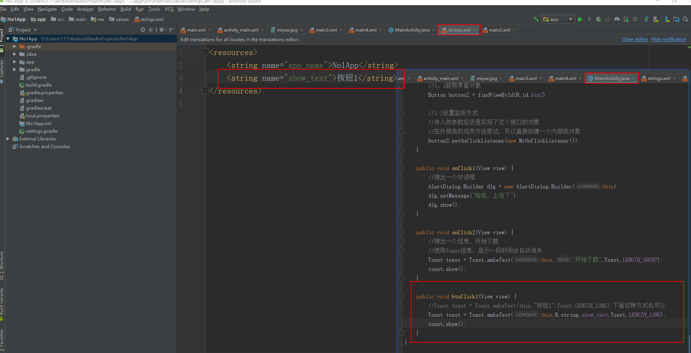Viewport: 691px width, 353px height.
Task: Collapse the No1App root node
Action: [8, 39]
